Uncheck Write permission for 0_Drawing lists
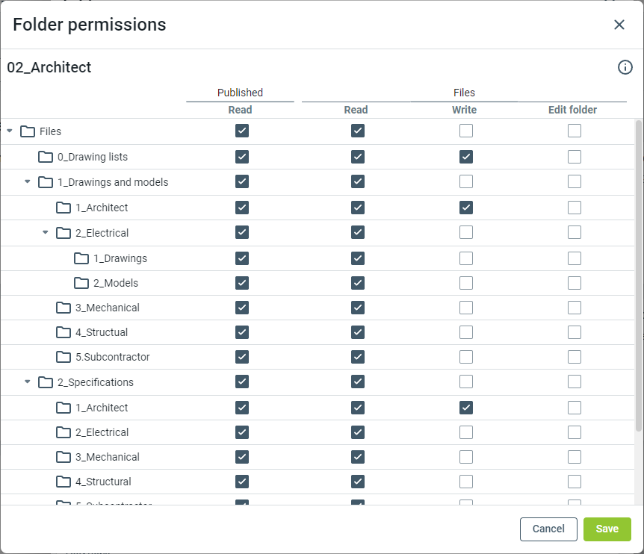Viewport: 644px width, 554px height. click(x=466, y=157)
